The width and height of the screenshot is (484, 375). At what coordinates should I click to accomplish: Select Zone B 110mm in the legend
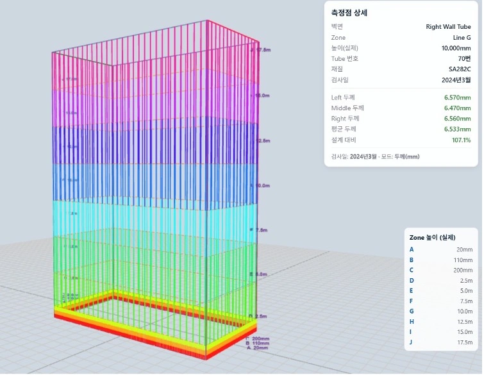coord(441,260)
